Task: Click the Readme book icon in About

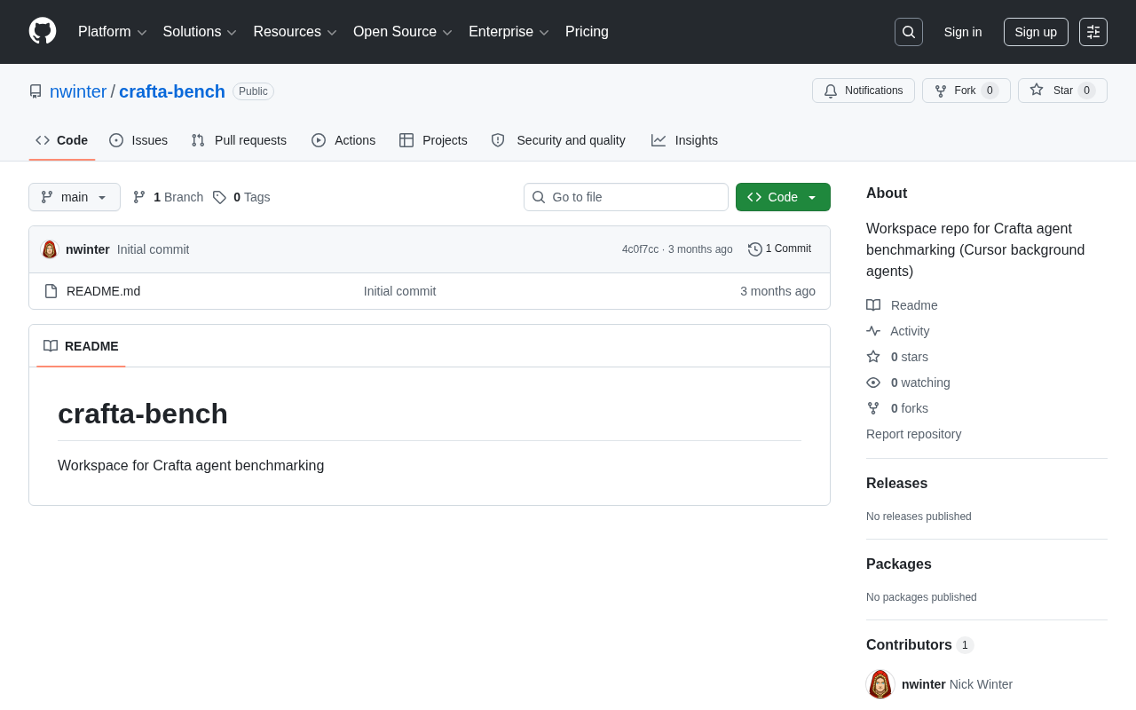Action: [873, 305]
